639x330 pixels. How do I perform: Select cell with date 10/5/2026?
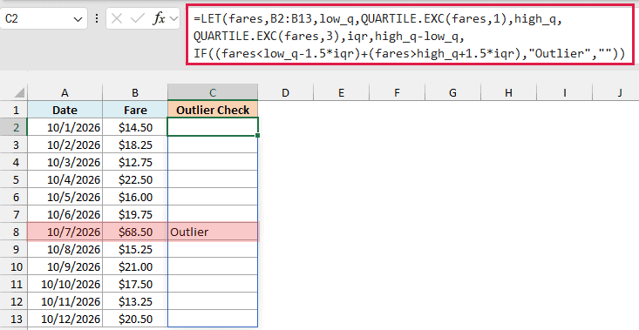click(65, 197)
